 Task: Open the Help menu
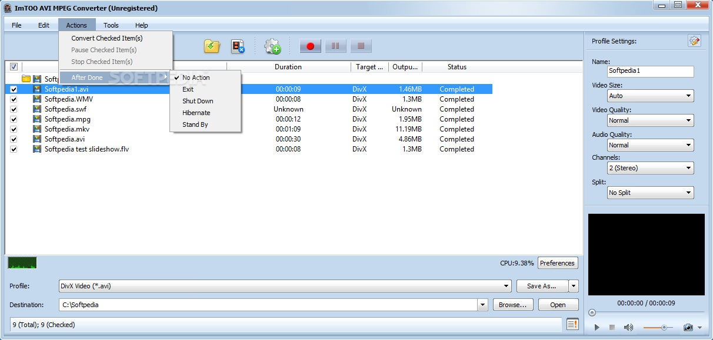point(141,25)
